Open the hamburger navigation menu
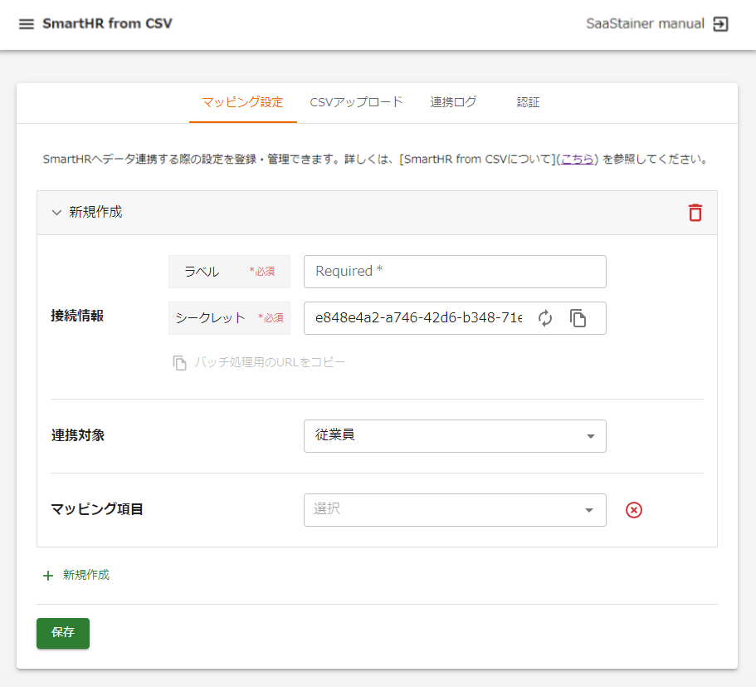 click(26, 23)
